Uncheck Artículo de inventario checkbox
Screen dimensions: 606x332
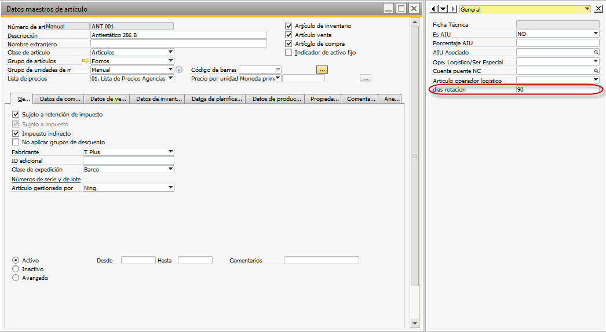click(289, 26)
